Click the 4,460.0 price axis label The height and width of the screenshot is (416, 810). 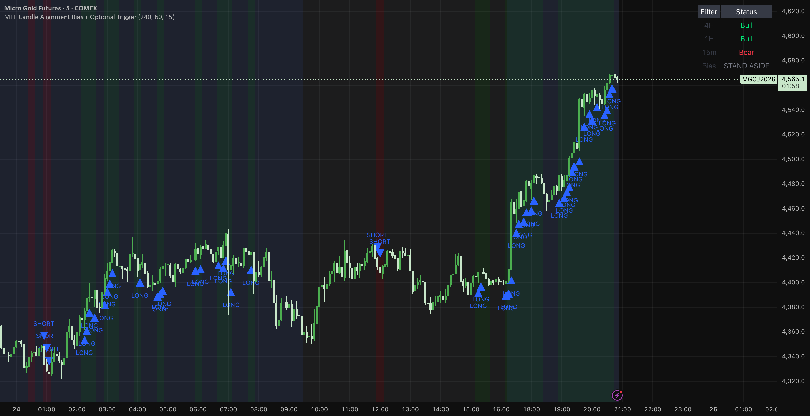coord(793,209)
